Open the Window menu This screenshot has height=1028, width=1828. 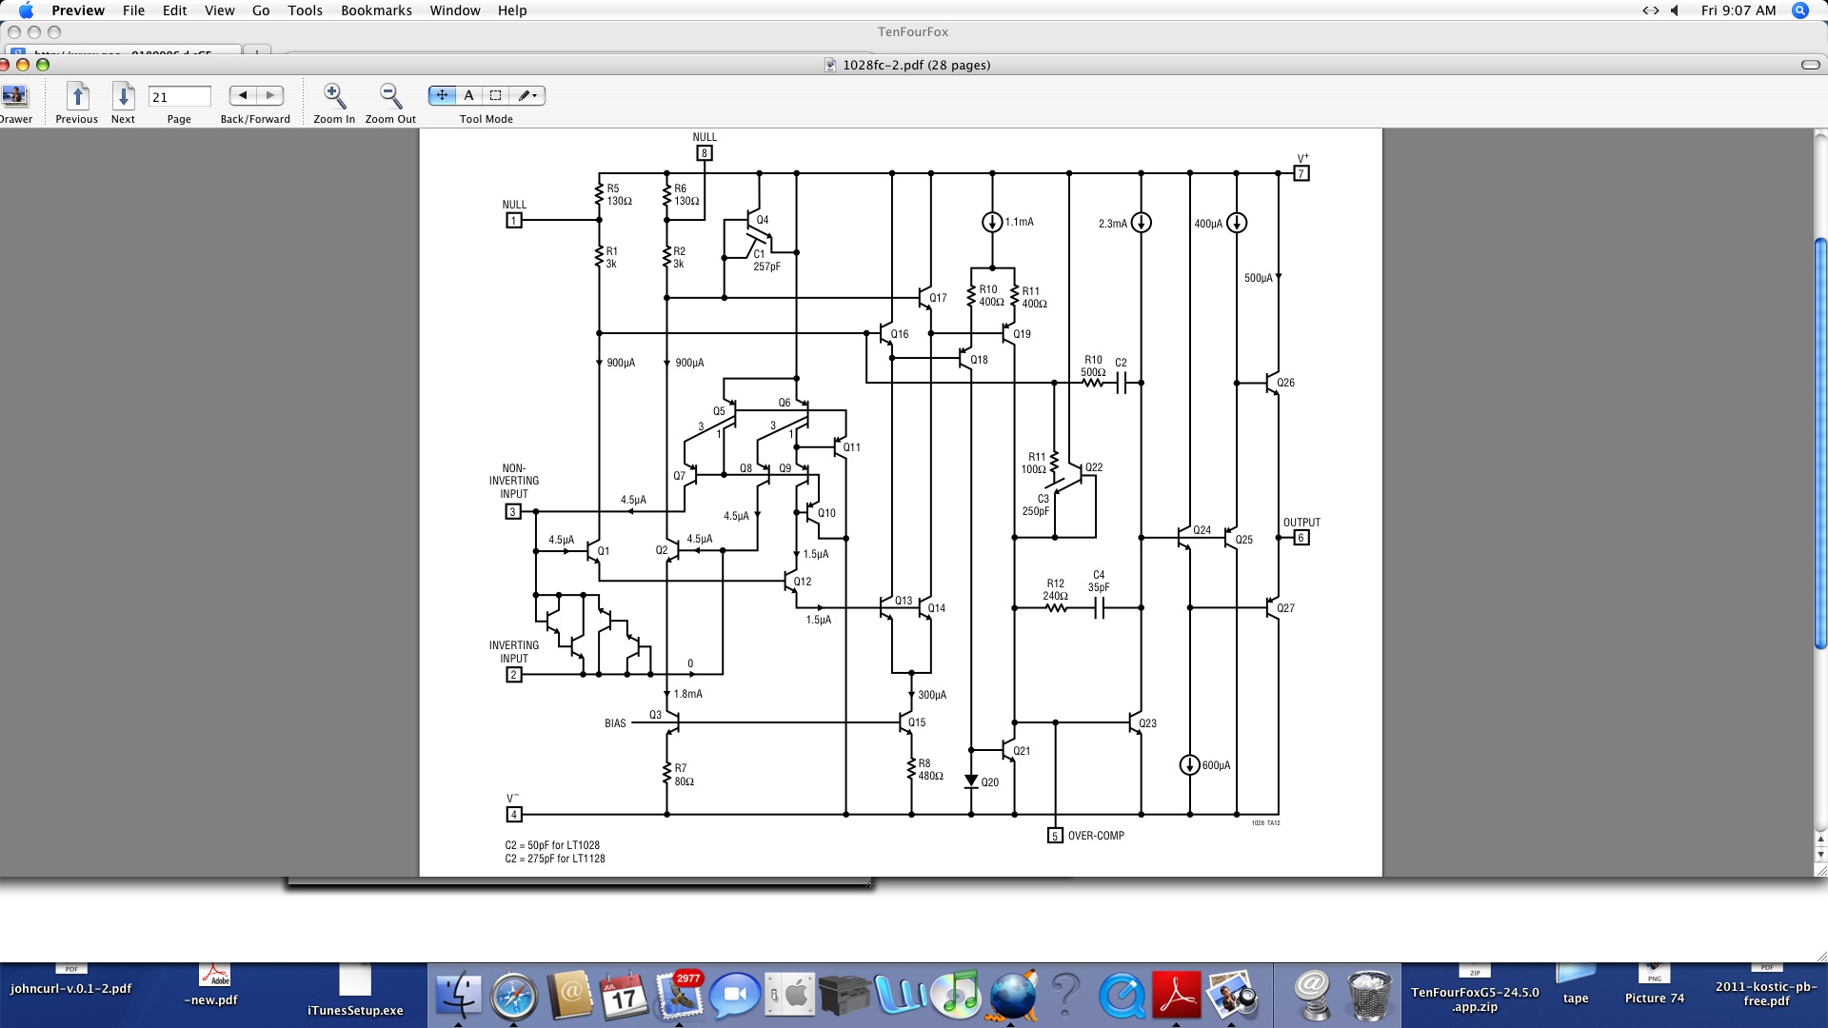[455, 10]
